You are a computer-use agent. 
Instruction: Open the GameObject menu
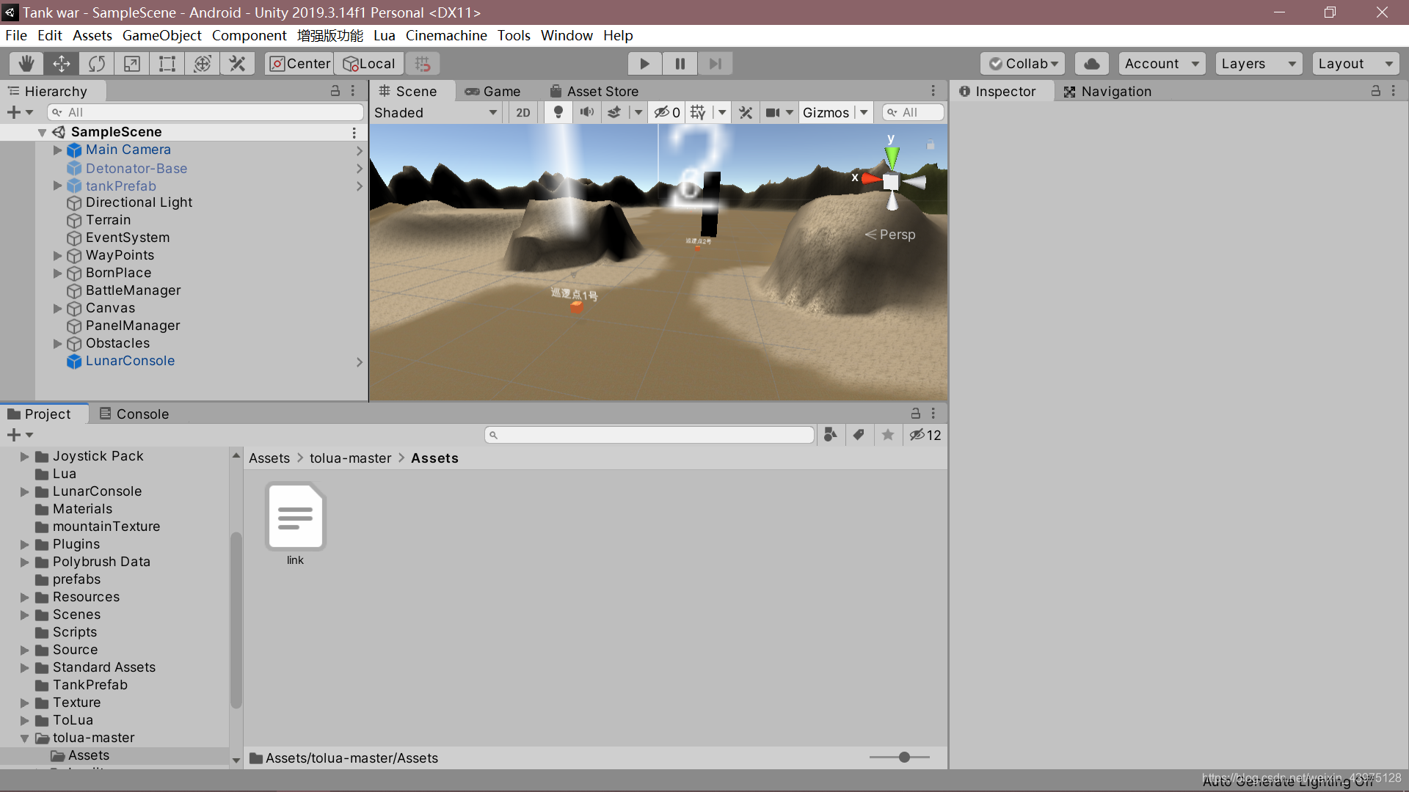161,35
